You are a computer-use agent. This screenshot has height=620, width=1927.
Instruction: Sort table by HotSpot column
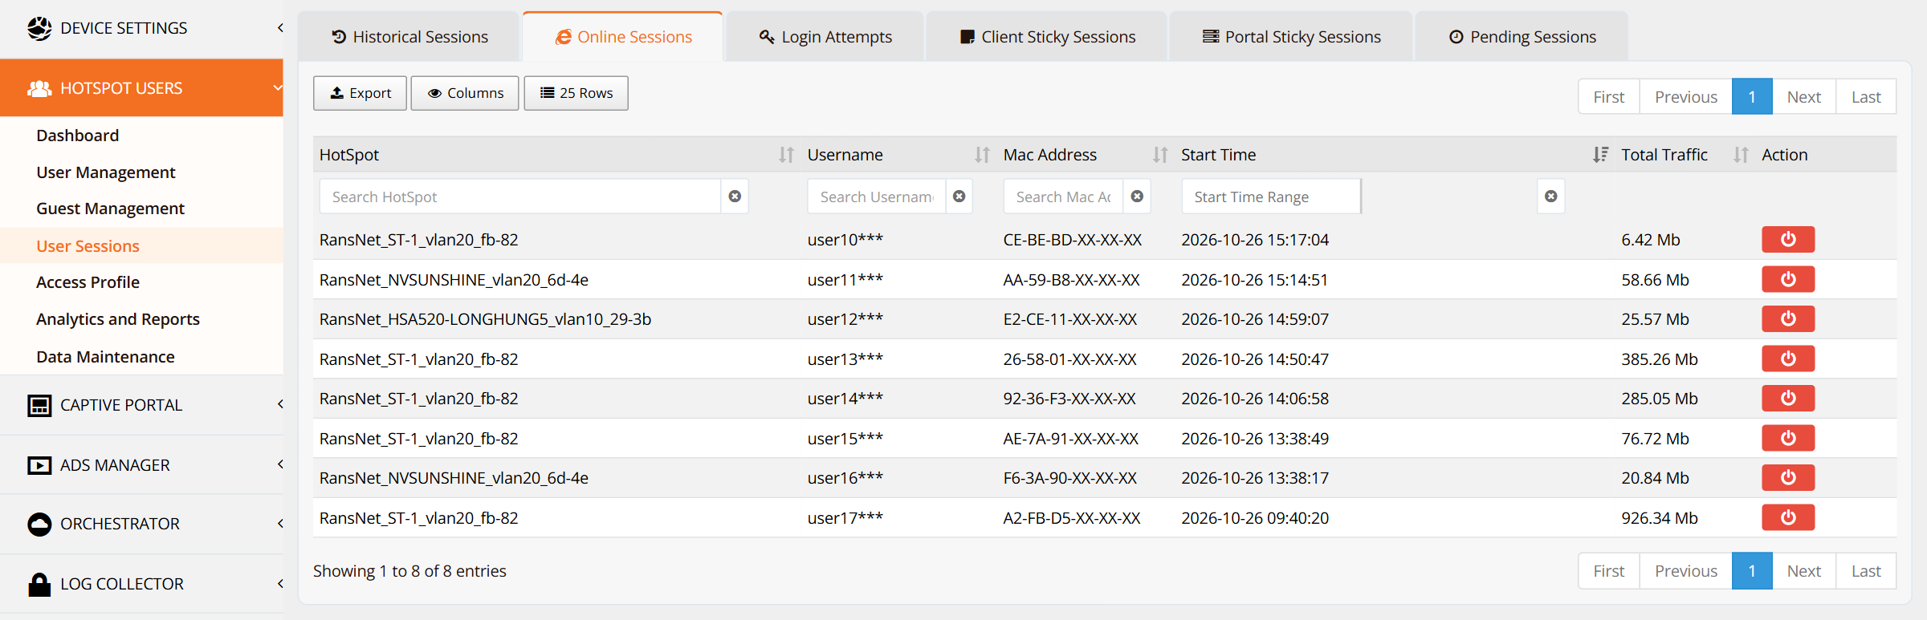pyautogui.click(x=786, y=155)
